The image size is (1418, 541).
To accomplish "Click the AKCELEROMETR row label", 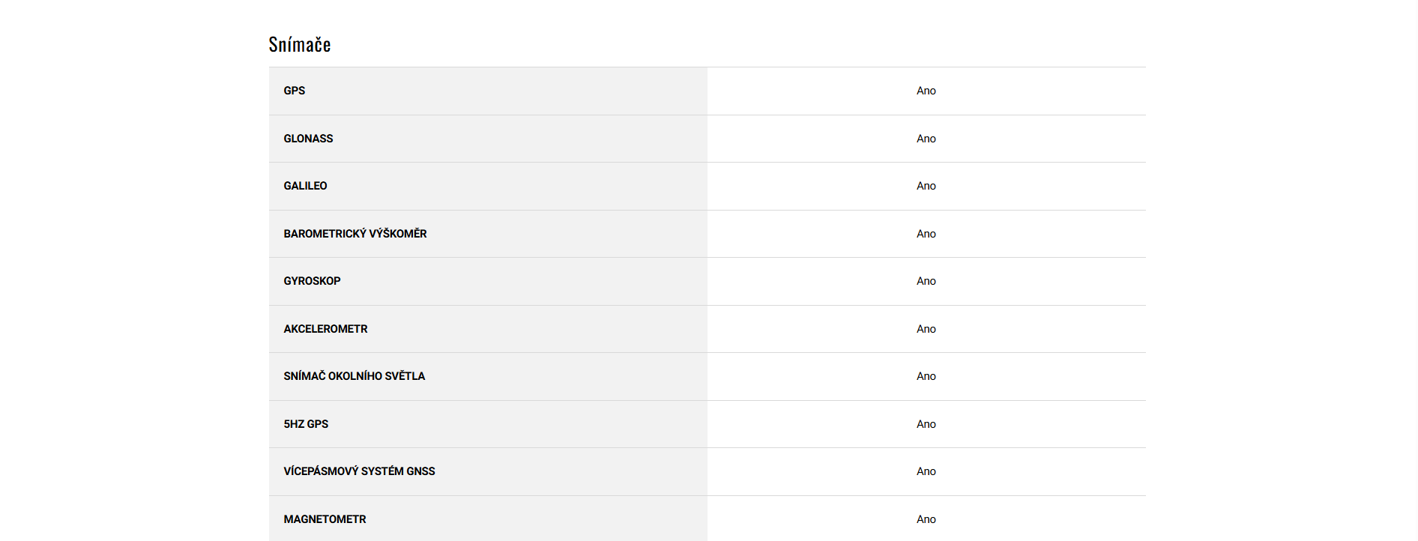I will (x=325, y=329).
